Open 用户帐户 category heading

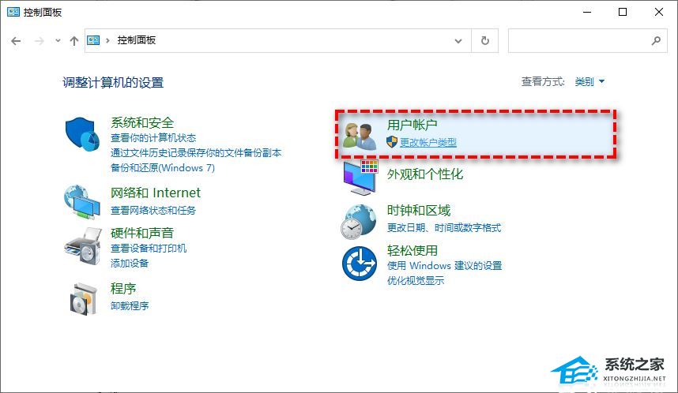(x=412, y=125)
